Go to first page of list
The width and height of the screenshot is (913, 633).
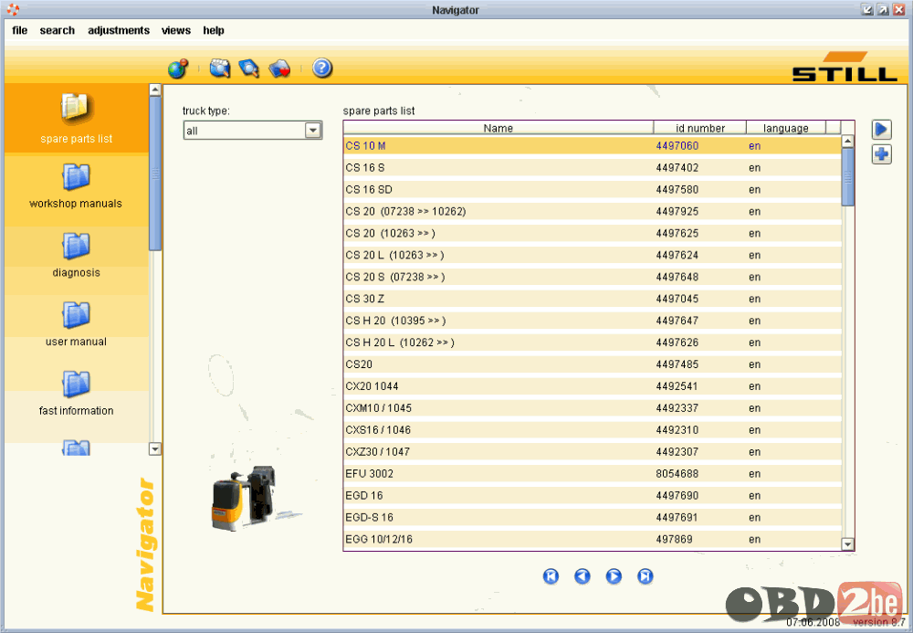(551, 576)
